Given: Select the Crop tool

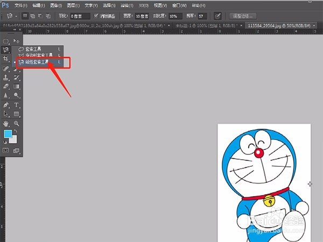Looking at the screenshot, I should click(x=6, y=59).
